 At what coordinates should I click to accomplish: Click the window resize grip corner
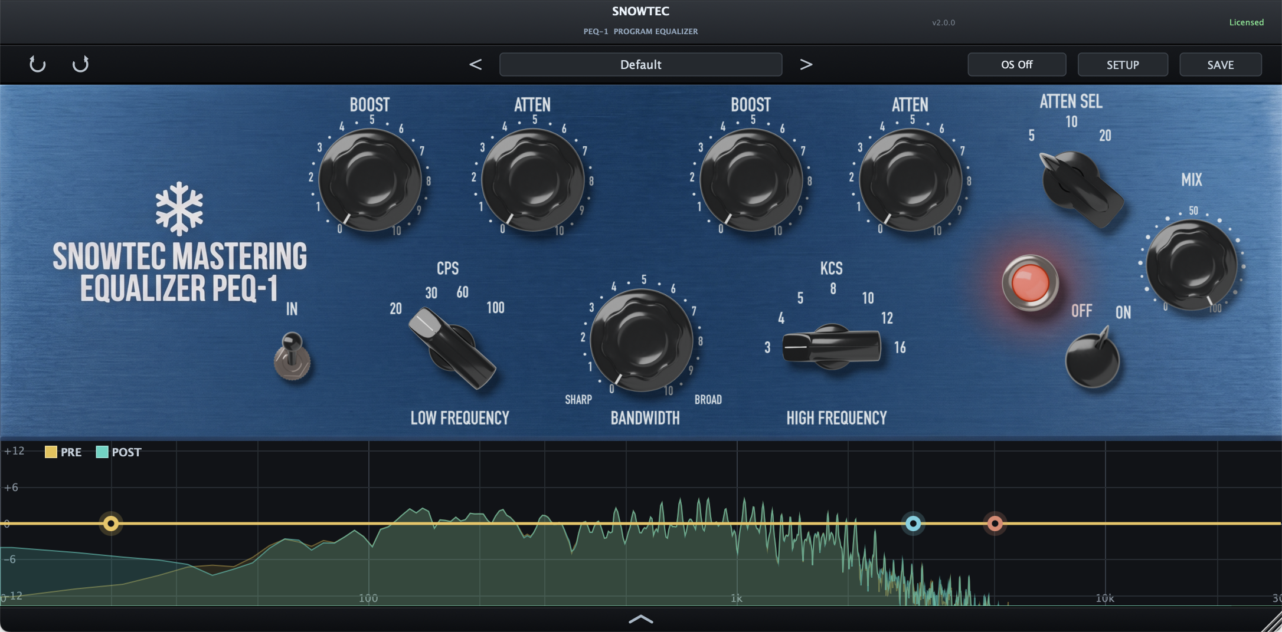[1271, 621]
